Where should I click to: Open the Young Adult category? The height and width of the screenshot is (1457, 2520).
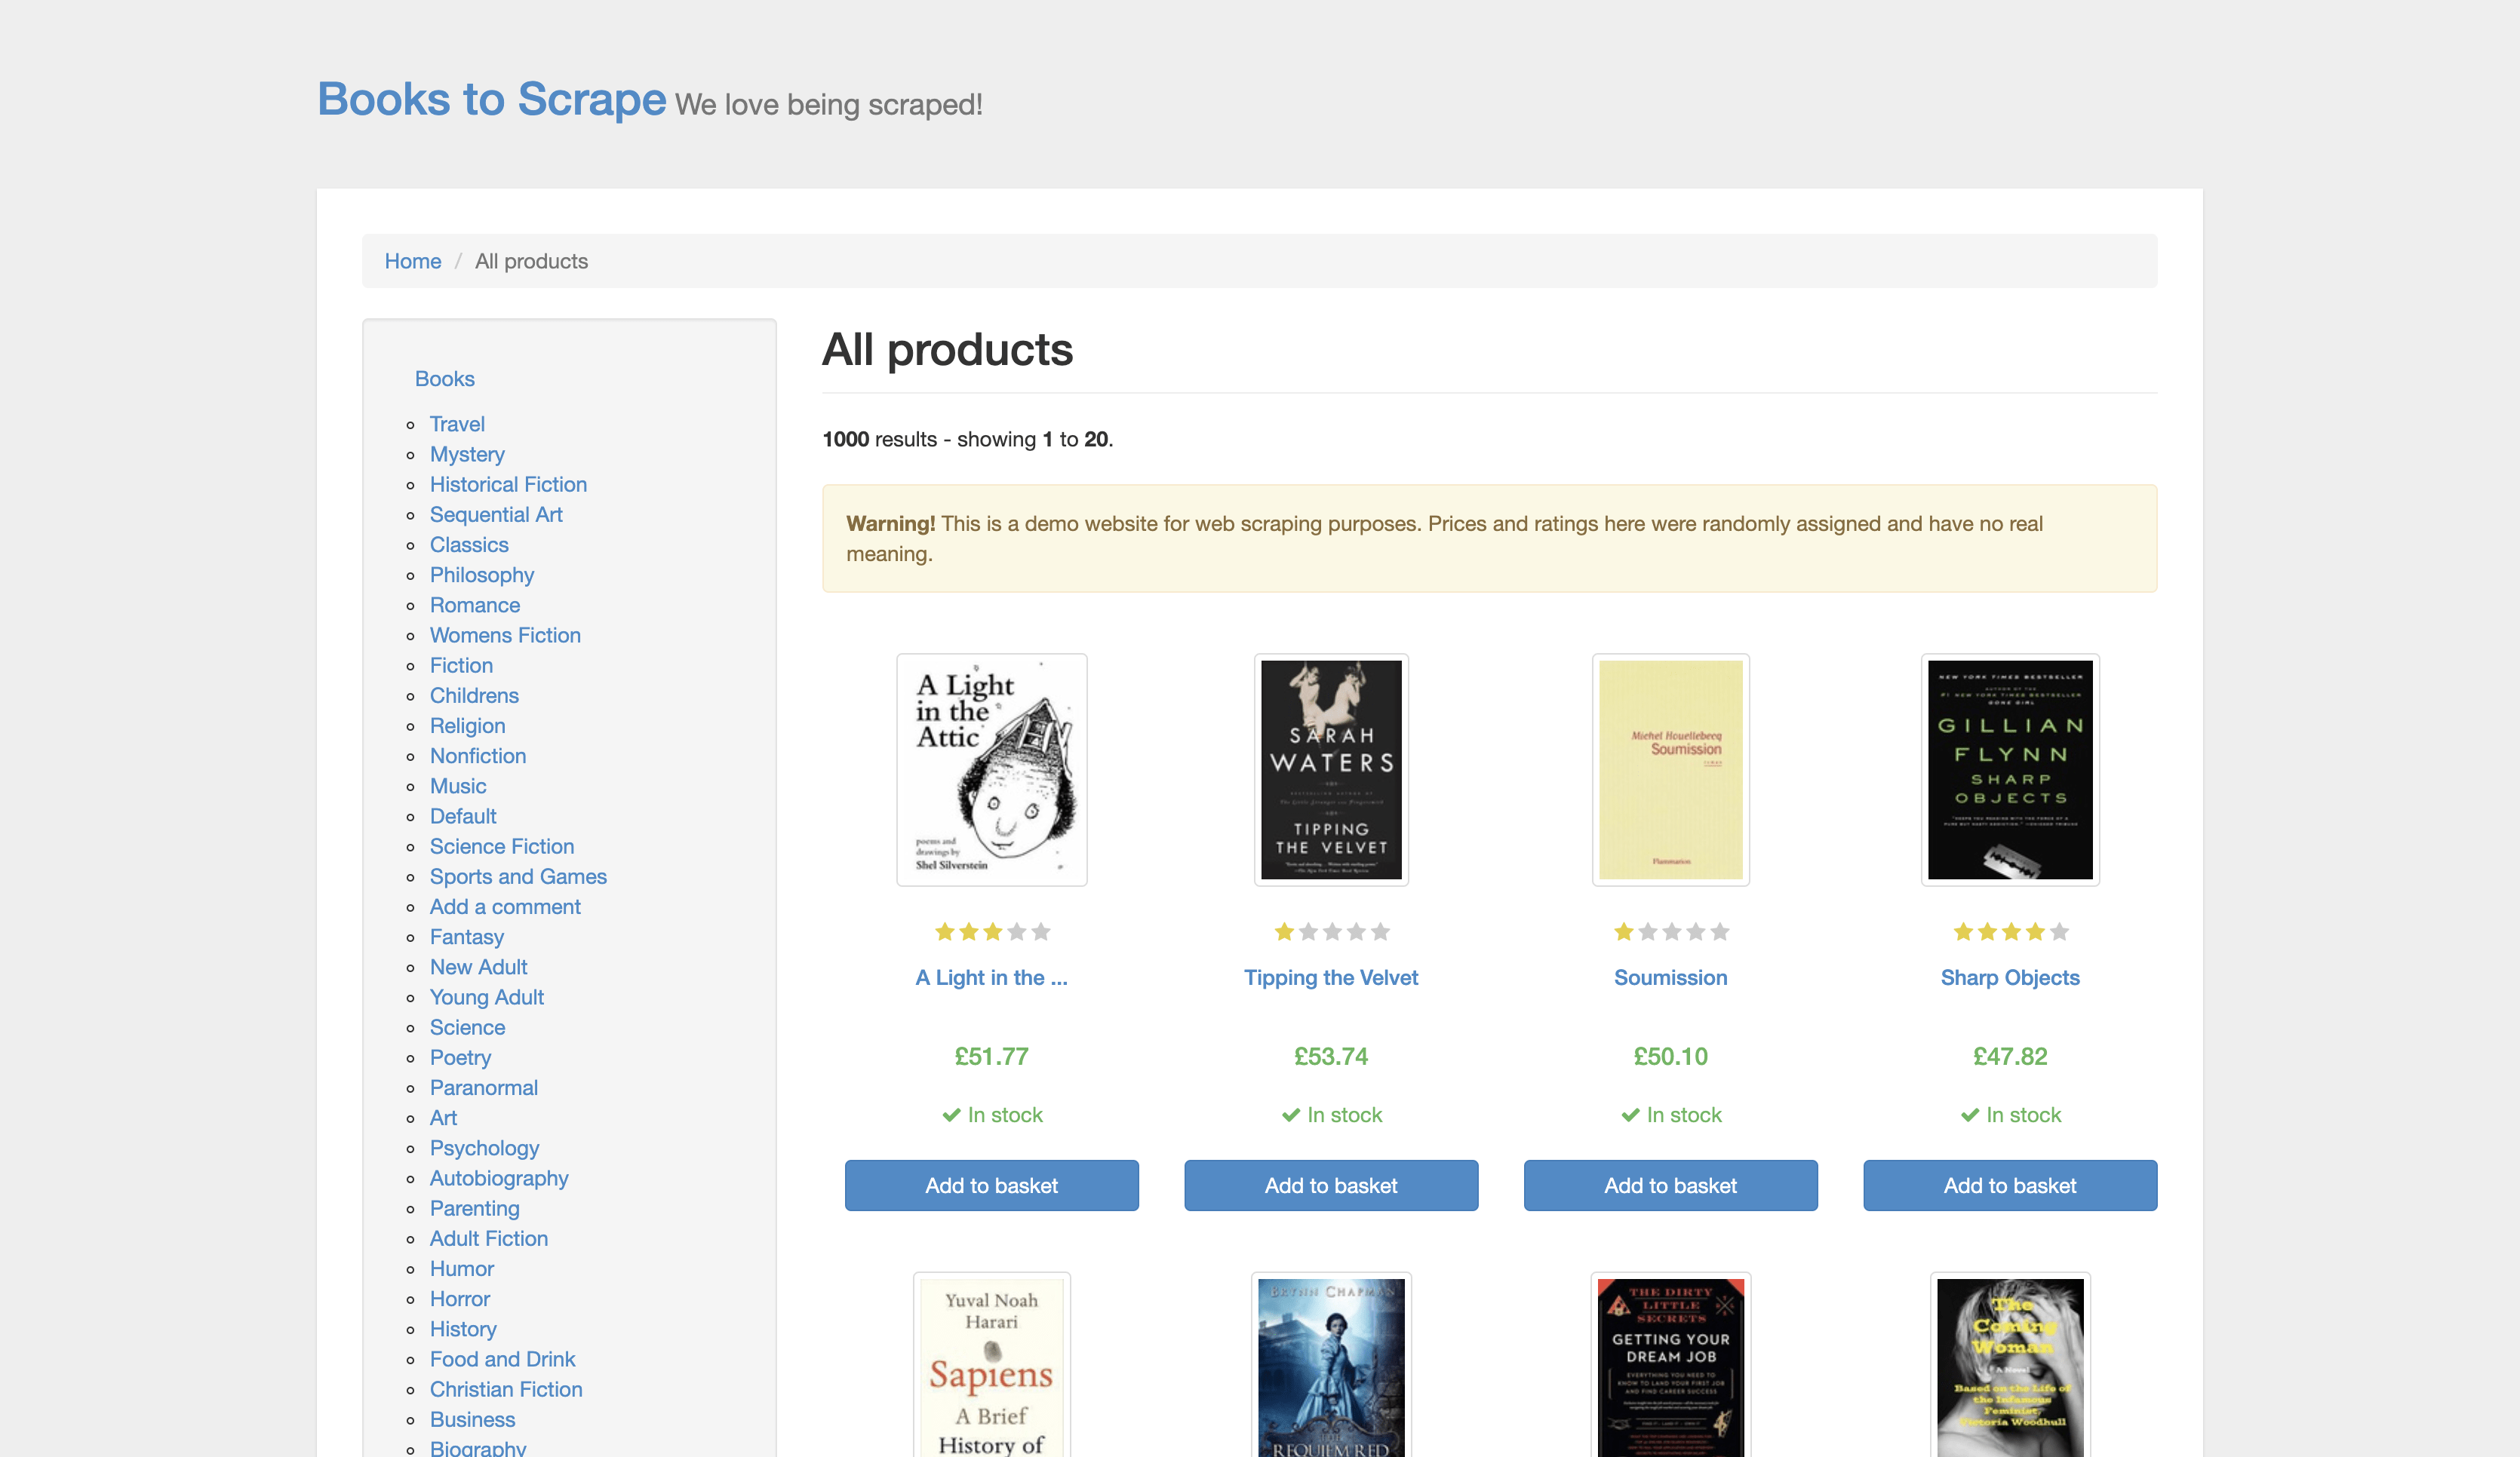[x=487, y=997]
